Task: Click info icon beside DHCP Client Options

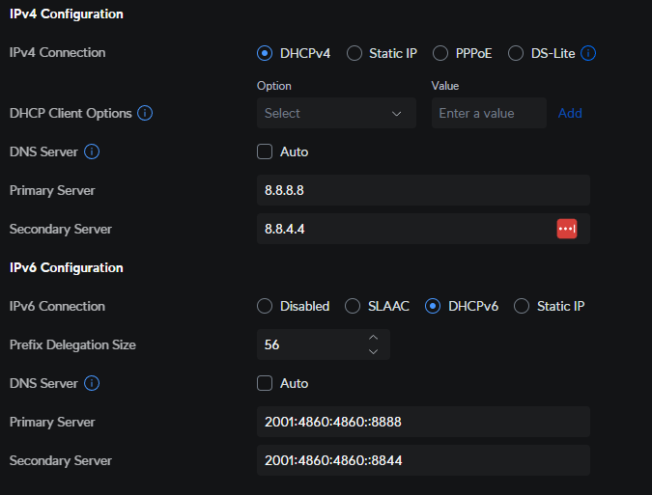Action: pos(145,113)
